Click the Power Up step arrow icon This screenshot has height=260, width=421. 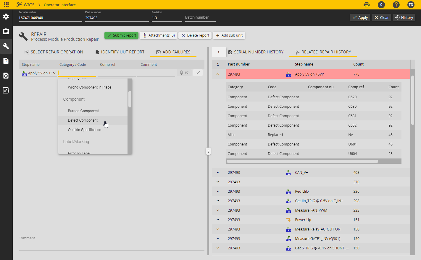(x=288, y=220)
